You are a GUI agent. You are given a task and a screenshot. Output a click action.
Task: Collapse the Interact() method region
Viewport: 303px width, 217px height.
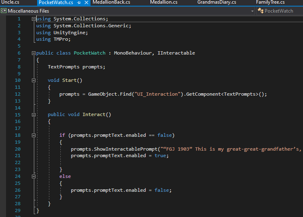pos(33,115)
